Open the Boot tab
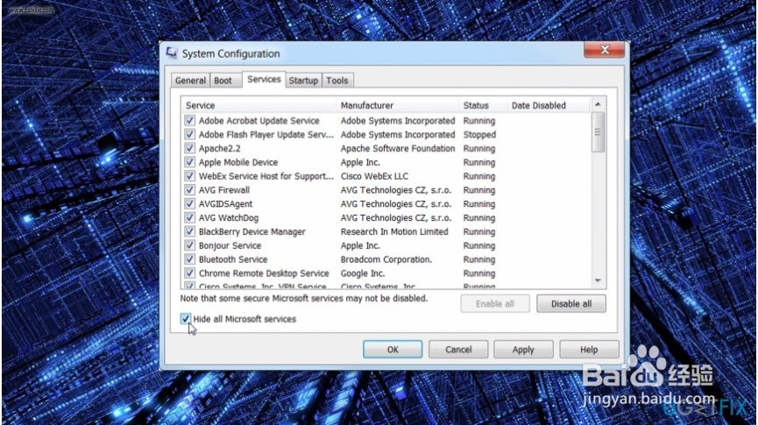This screenshot has height=425, width=758. [x=223, y=81]
